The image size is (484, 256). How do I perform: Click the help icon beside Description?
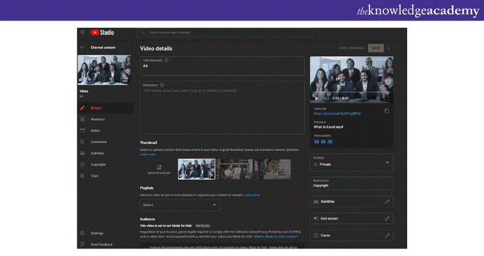tap(162, 85)
